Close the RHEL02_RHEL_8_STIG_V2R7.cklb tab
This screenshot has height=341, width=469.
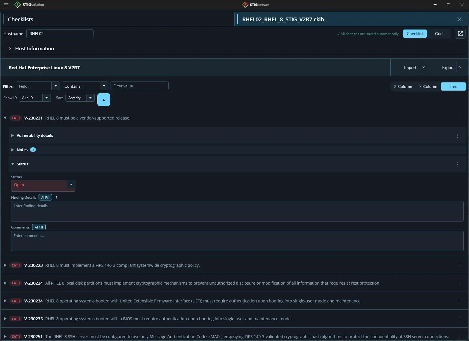pyautogui.click(x=459, y=19)
